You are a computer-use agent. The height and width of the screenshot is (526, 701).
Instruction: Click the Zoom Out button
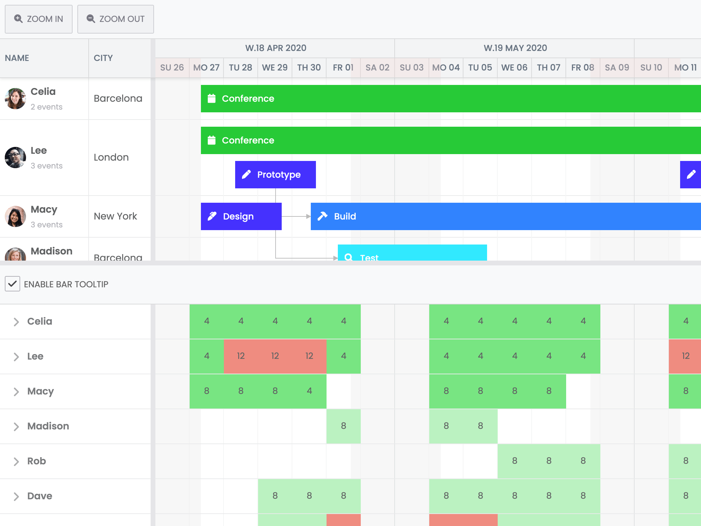(115, 19)
